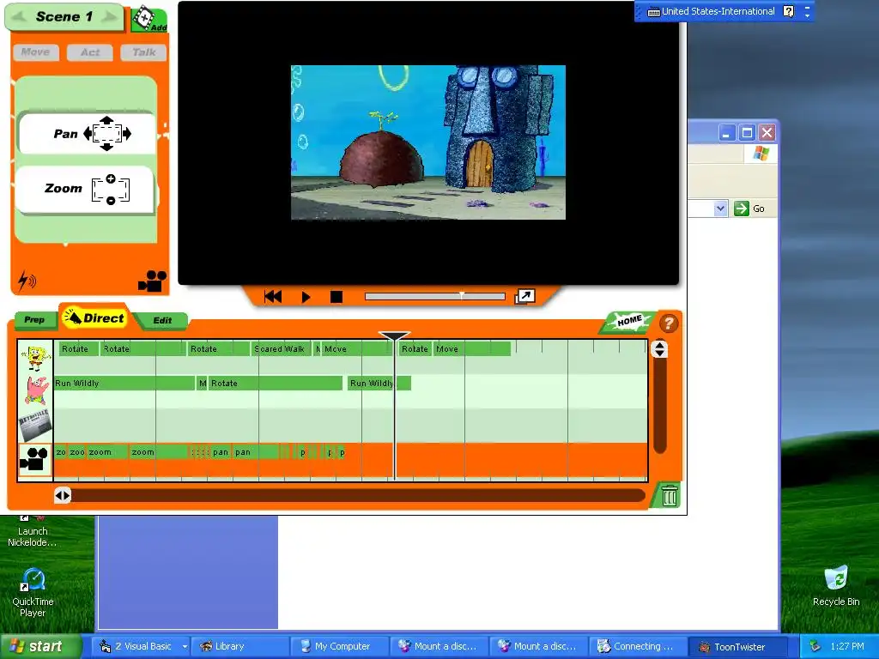Viewport: 879px width, 659px height.
Task: Stop the scene playback
Action: (x=336, y=296)
